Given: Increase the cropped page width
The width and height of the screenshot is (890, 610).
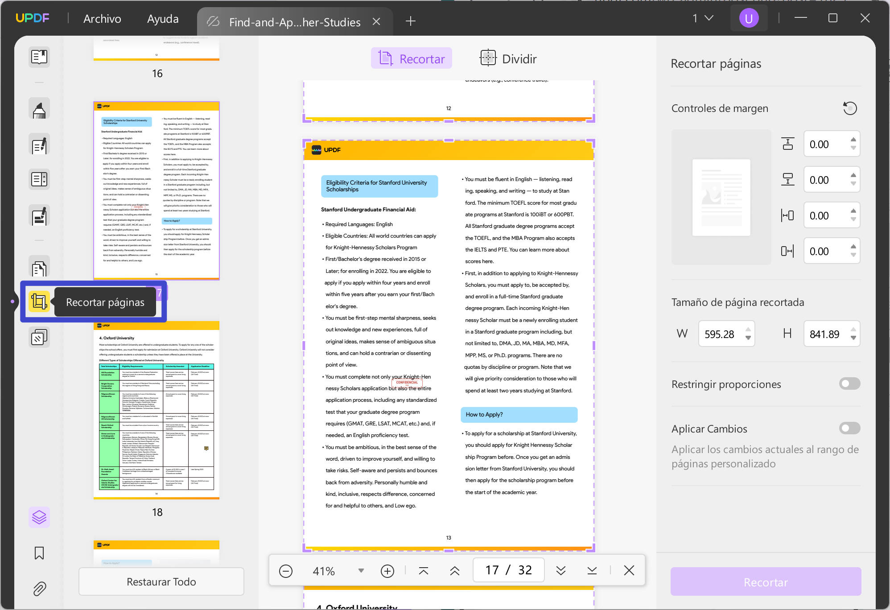Looking at the screenshot, I should pos(748,330).
